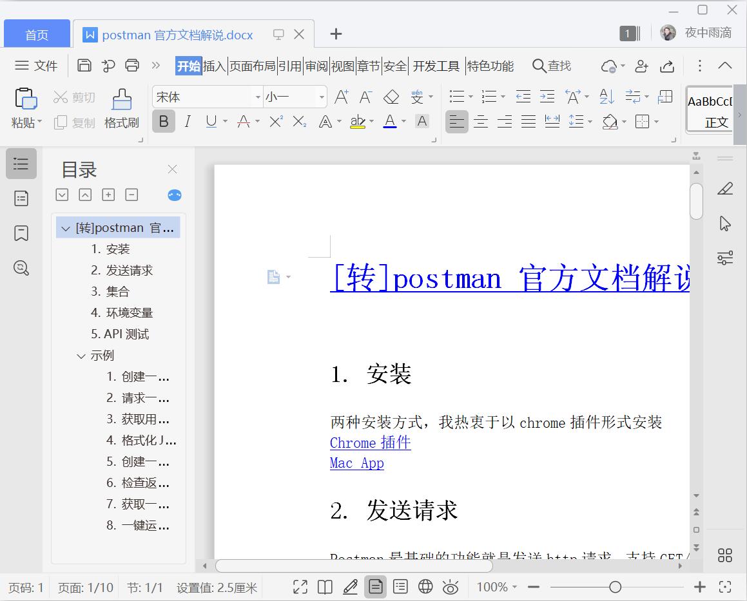Switch to the 页面布局 ribbon tab
Viewport: 747px width, 601px height.
(253, 66)
